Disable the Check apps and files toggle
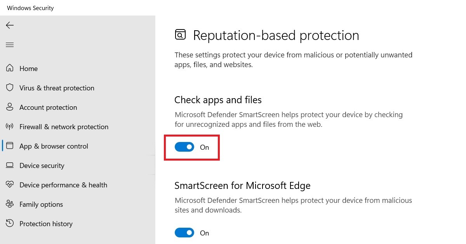The height and width of the screenshot is (244, 466). point(184,147)
